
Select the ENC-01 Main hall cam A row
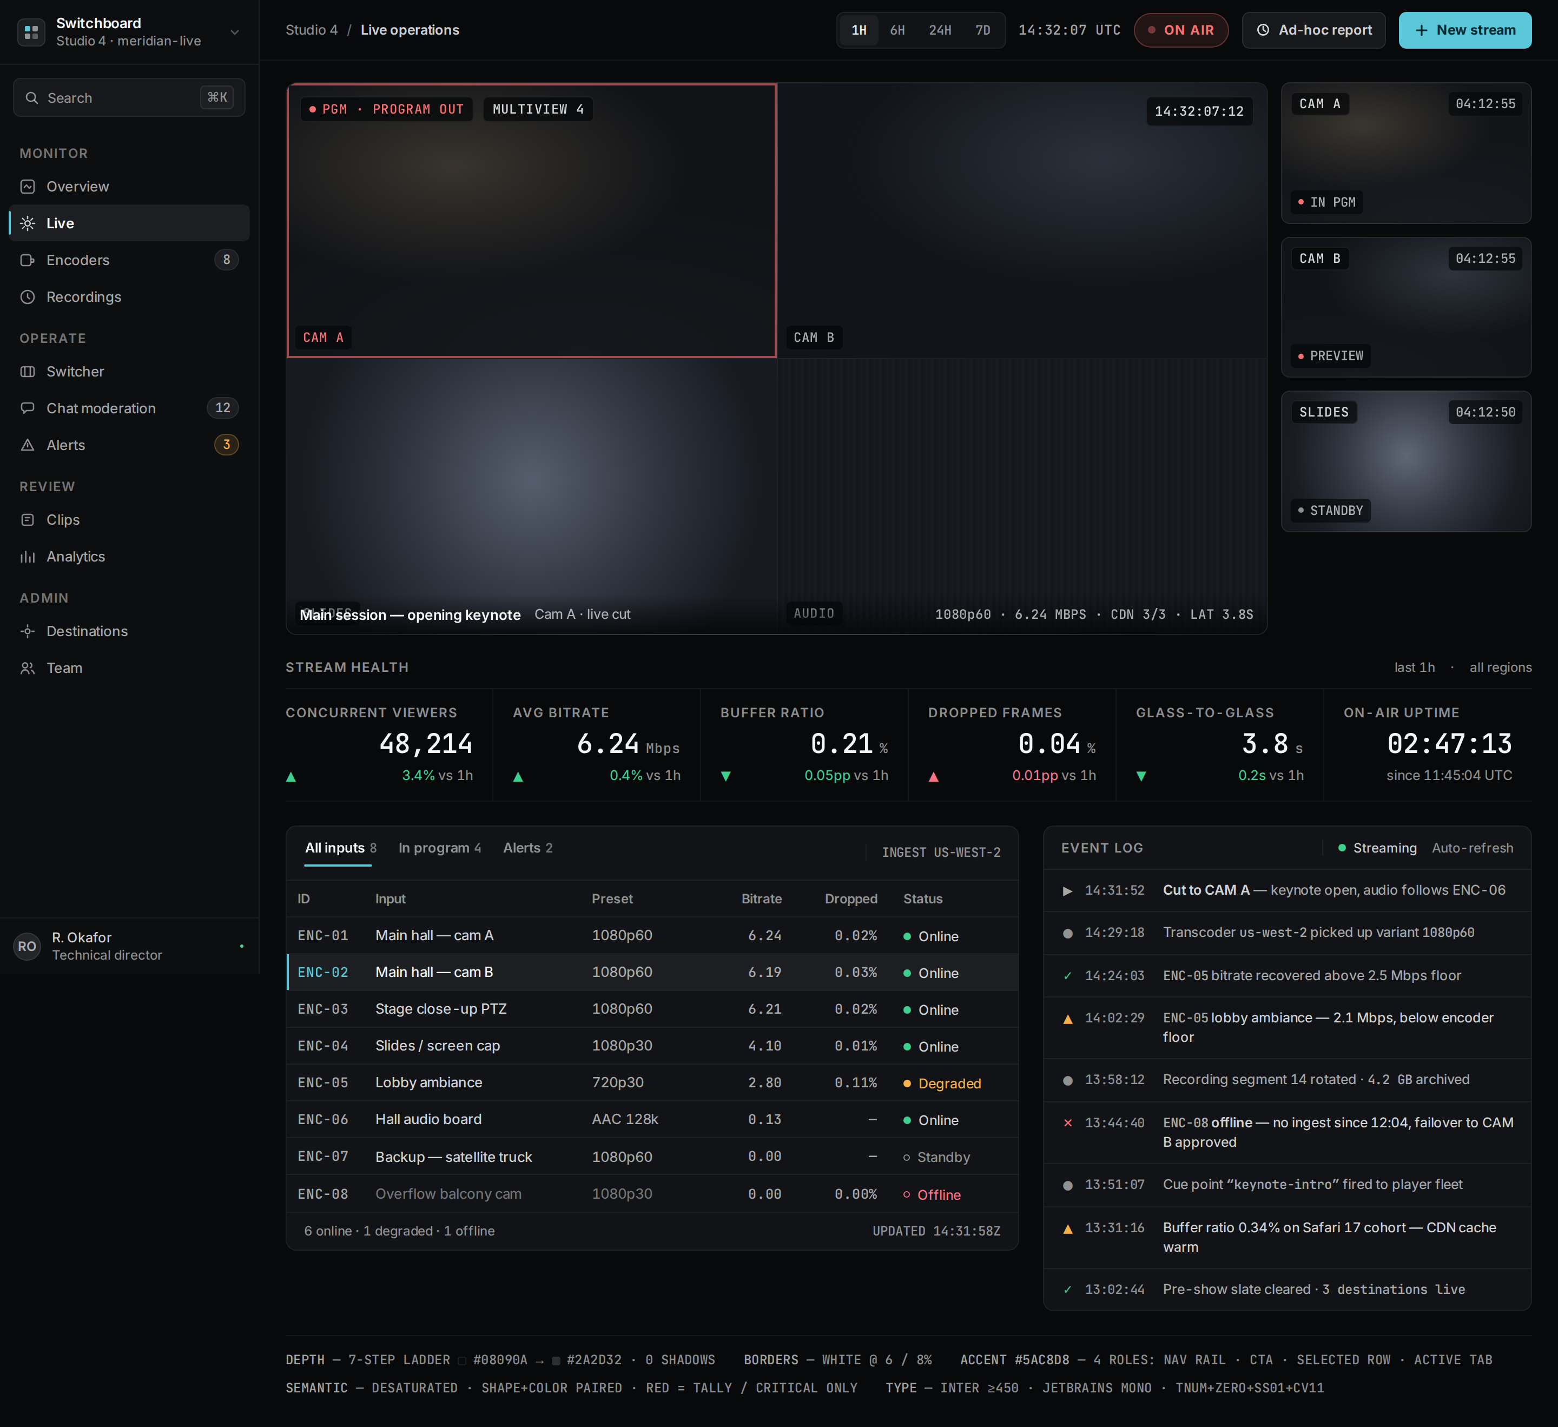point(652,936)
